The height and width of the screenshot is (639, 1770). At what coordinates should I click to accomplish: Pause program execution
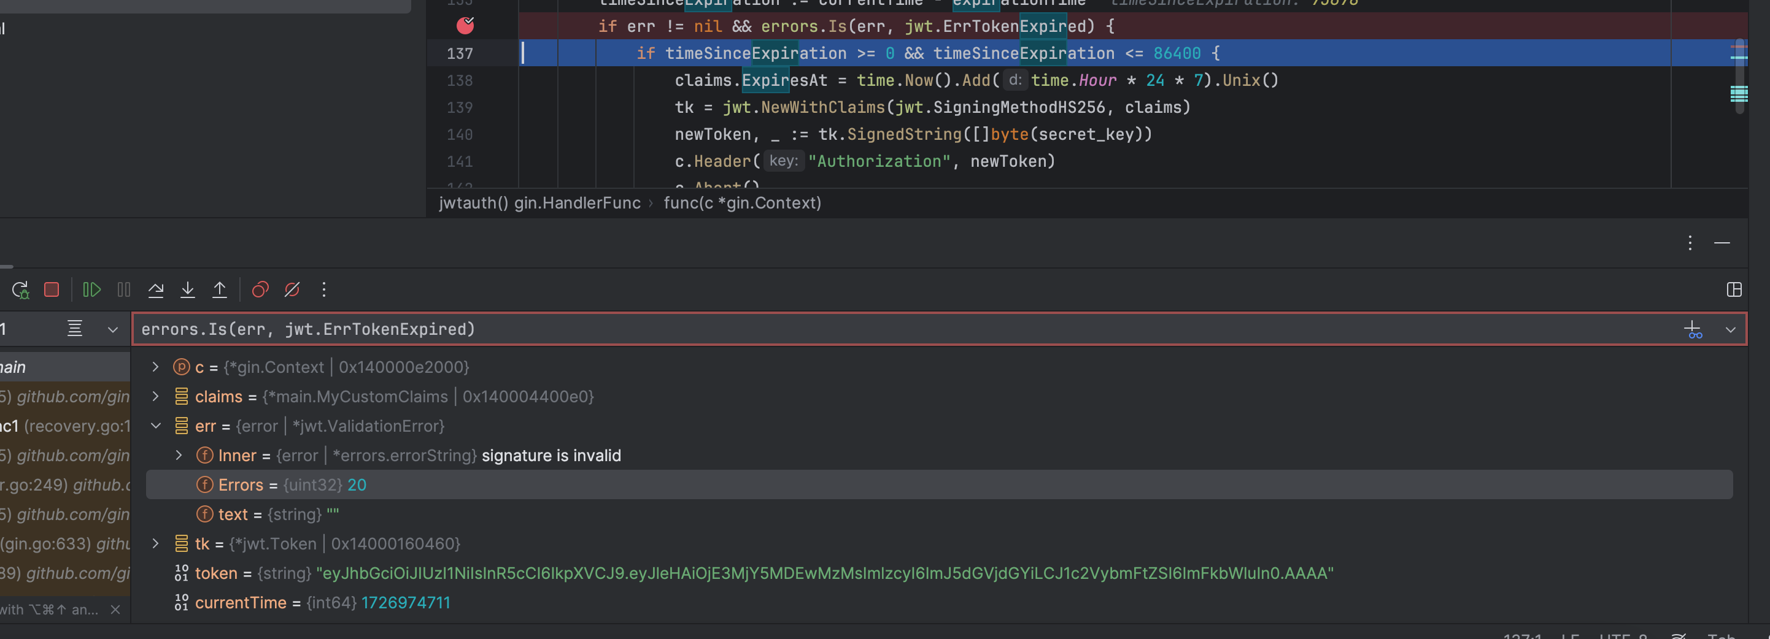[x=124, y=289]
